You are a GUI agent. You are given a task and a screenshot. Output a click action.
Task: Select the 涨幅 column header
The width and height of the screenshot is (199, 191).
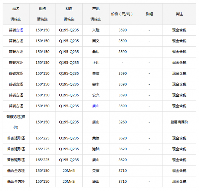pos(149,14)
